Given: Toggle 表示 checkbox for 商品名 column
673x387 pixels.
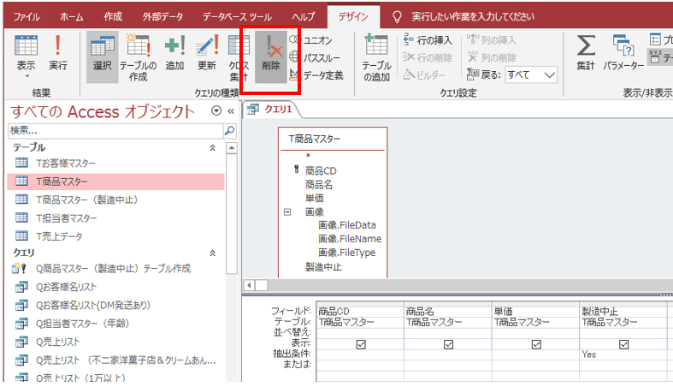Looking at the screenshot, I should pos(448,344).
